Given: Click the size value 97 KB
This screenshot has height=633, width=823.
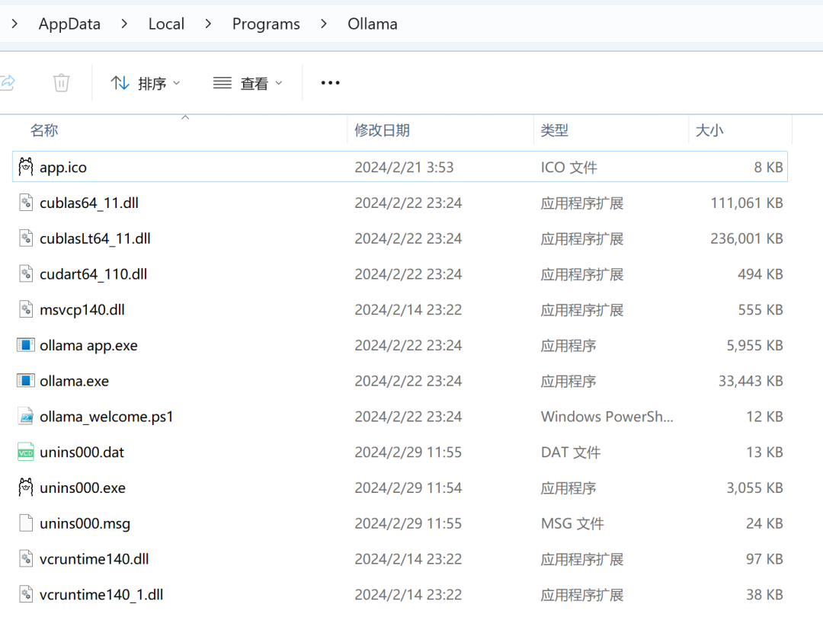Looking at the screenshot, I should [765, 560].
